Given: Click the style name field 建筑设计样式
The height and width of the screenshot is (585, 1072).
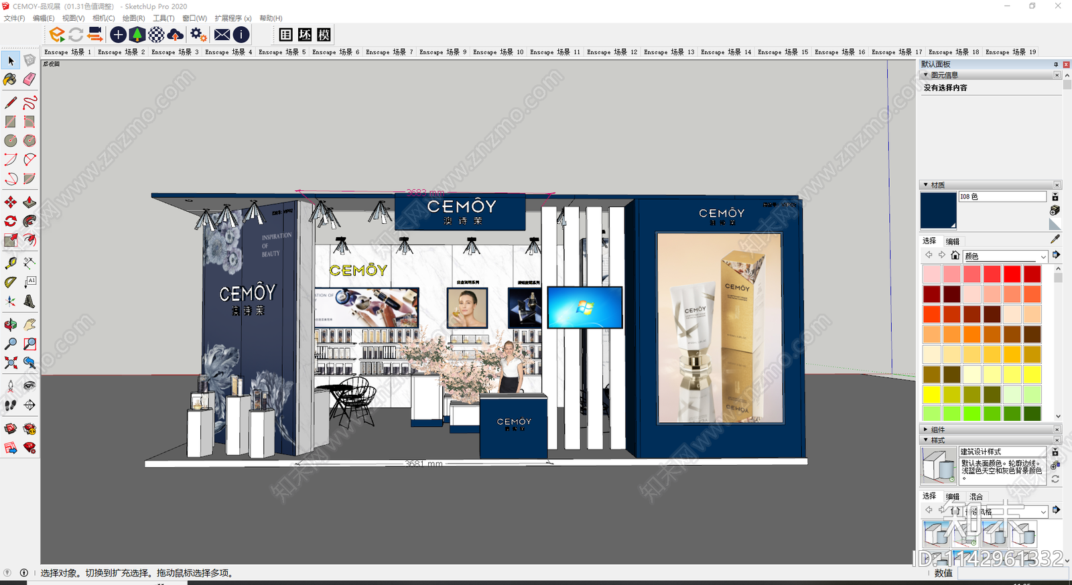Looking at the screenshot, I should [1002, 452].
